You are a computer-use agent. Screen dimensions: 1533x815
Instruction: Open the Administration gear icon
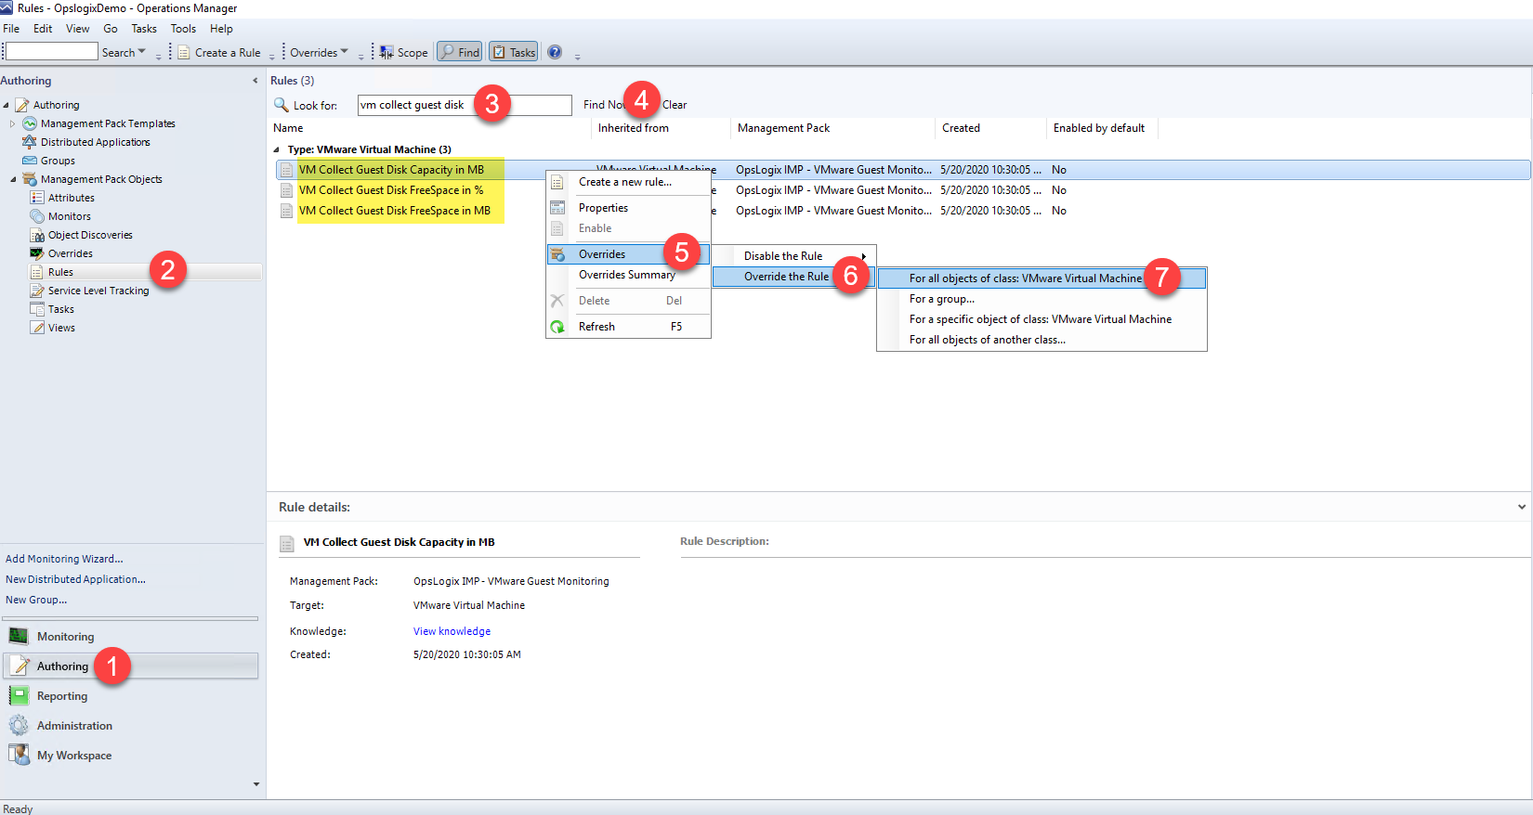tap(19, 725)
